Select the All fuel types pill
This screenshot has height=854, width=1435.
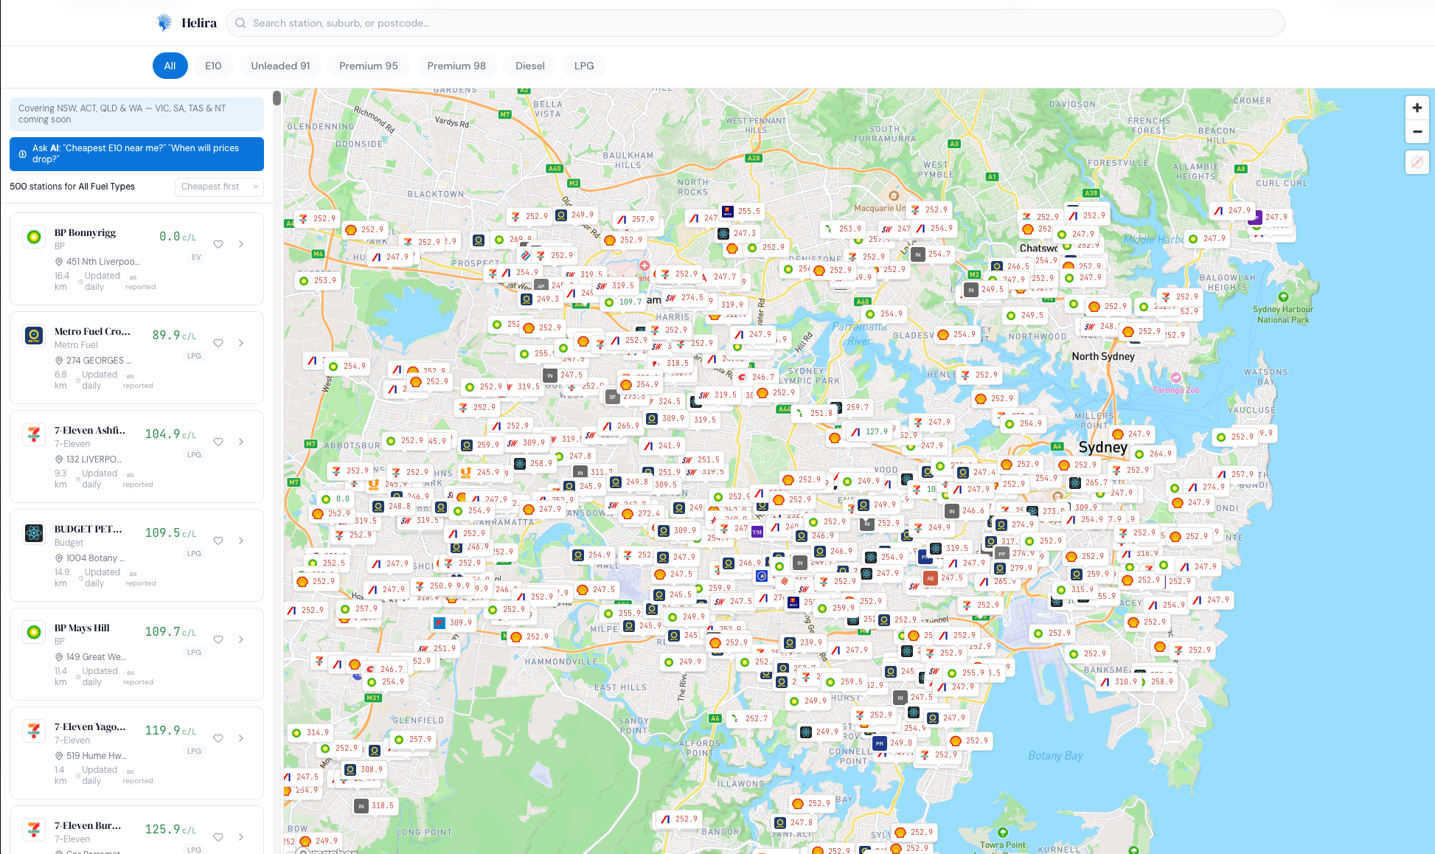(x=170, y=66)
